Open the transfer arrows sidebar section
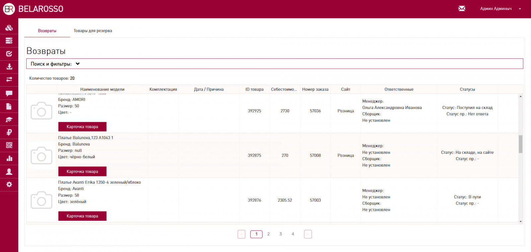This screenshot has height=252, width=531. (9, 80)
